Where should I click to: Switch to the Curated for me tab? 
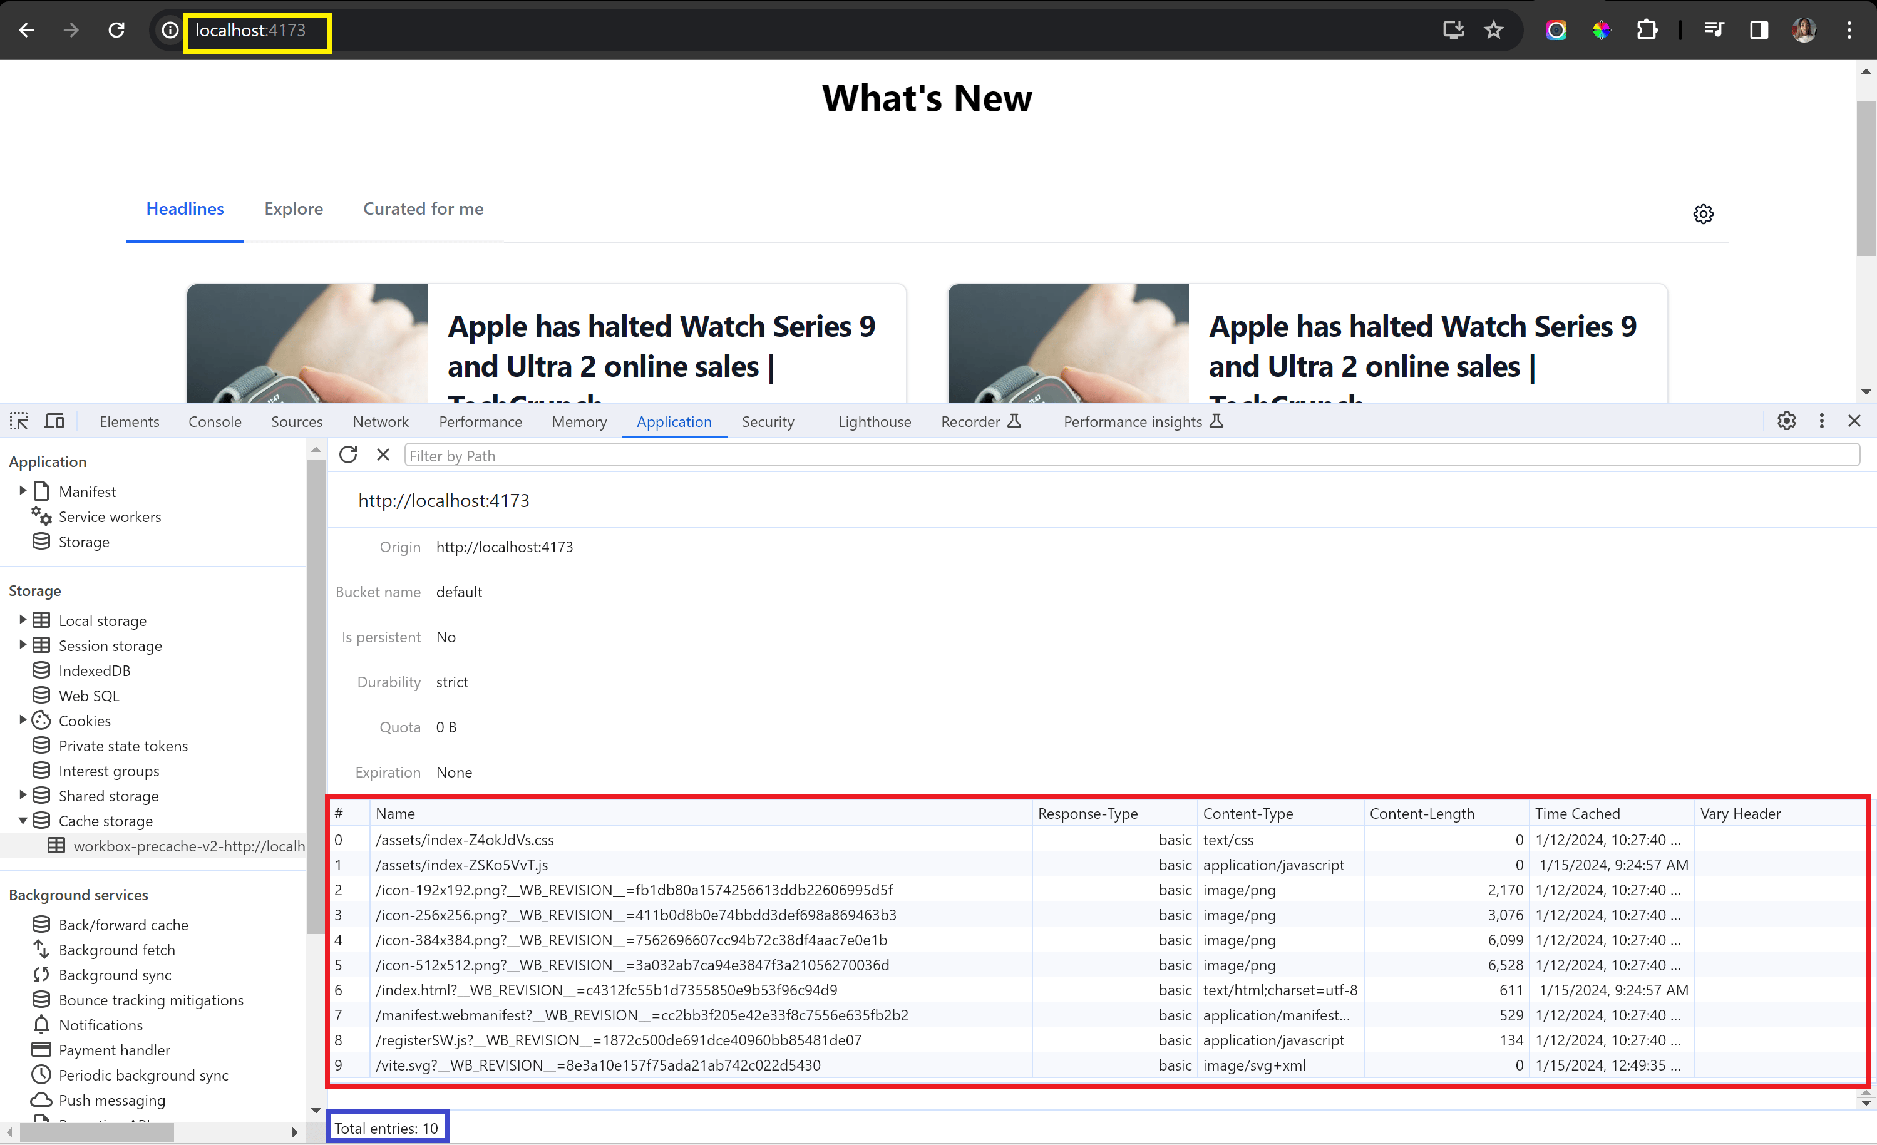click(x=423, y=208)
